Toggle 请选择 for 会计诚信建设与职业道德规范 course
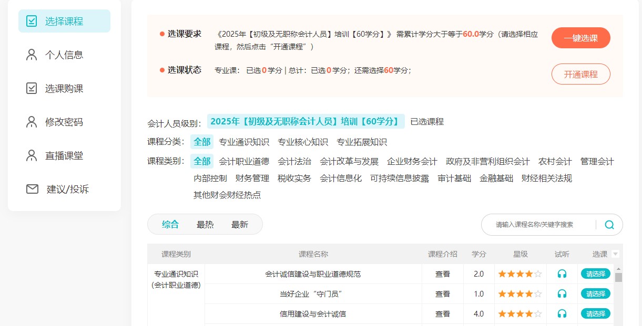The image size is (642, 326). pos(595,274)
